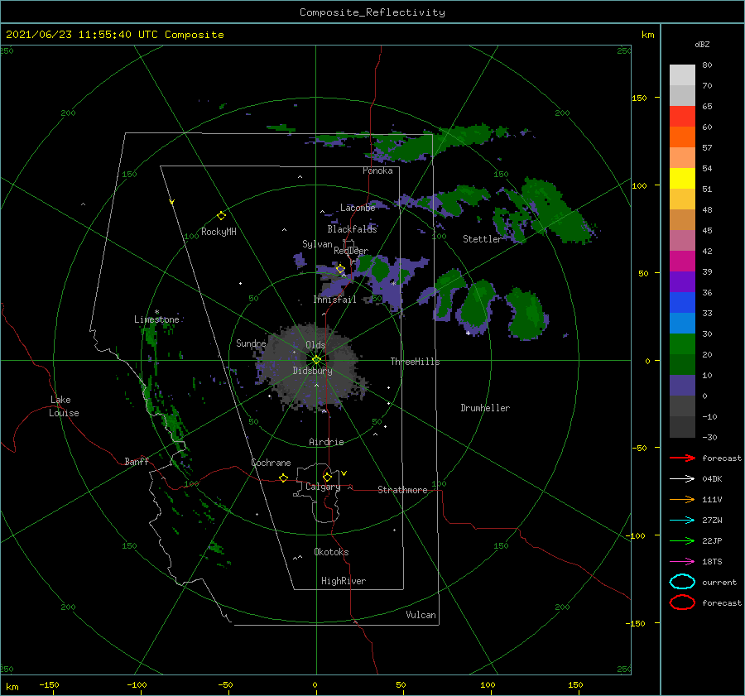Click the magenta 18TS arrow legend icon
745x696 pixels.
682,562
